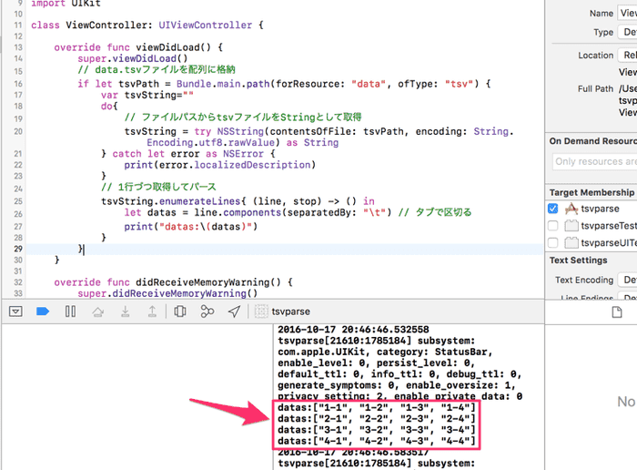Click line number 29 in editor gutter

coord(18,249)
